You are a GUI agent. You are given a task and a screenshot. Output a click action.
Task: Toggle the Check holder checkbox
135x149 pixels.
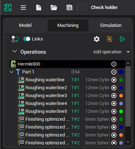coord(84,8)
